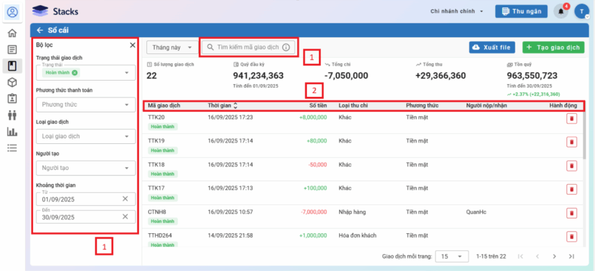Viewport: 595px width, 271px height.
Task: Remove the Hoàn thành status filter chip
Action: 75,73
